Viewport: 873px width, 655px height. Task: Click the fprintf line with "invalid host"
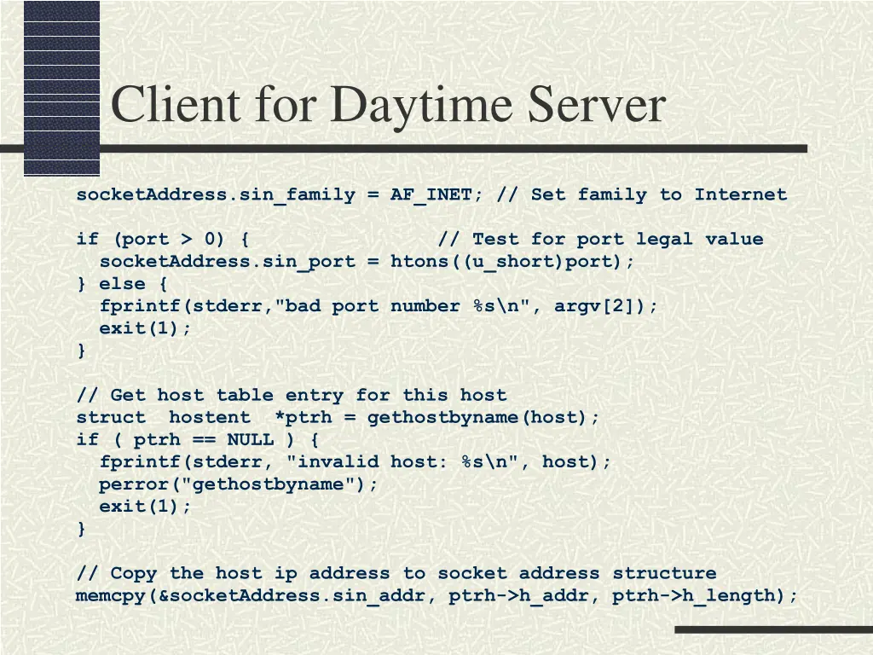(355, 462)
